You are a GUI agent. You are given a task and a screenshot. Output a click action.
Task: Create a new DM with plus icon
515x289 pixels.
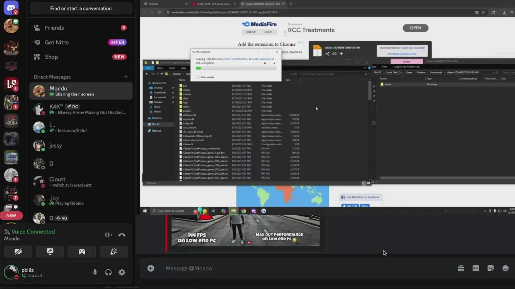pyautogui.click(x=126, y=77)
